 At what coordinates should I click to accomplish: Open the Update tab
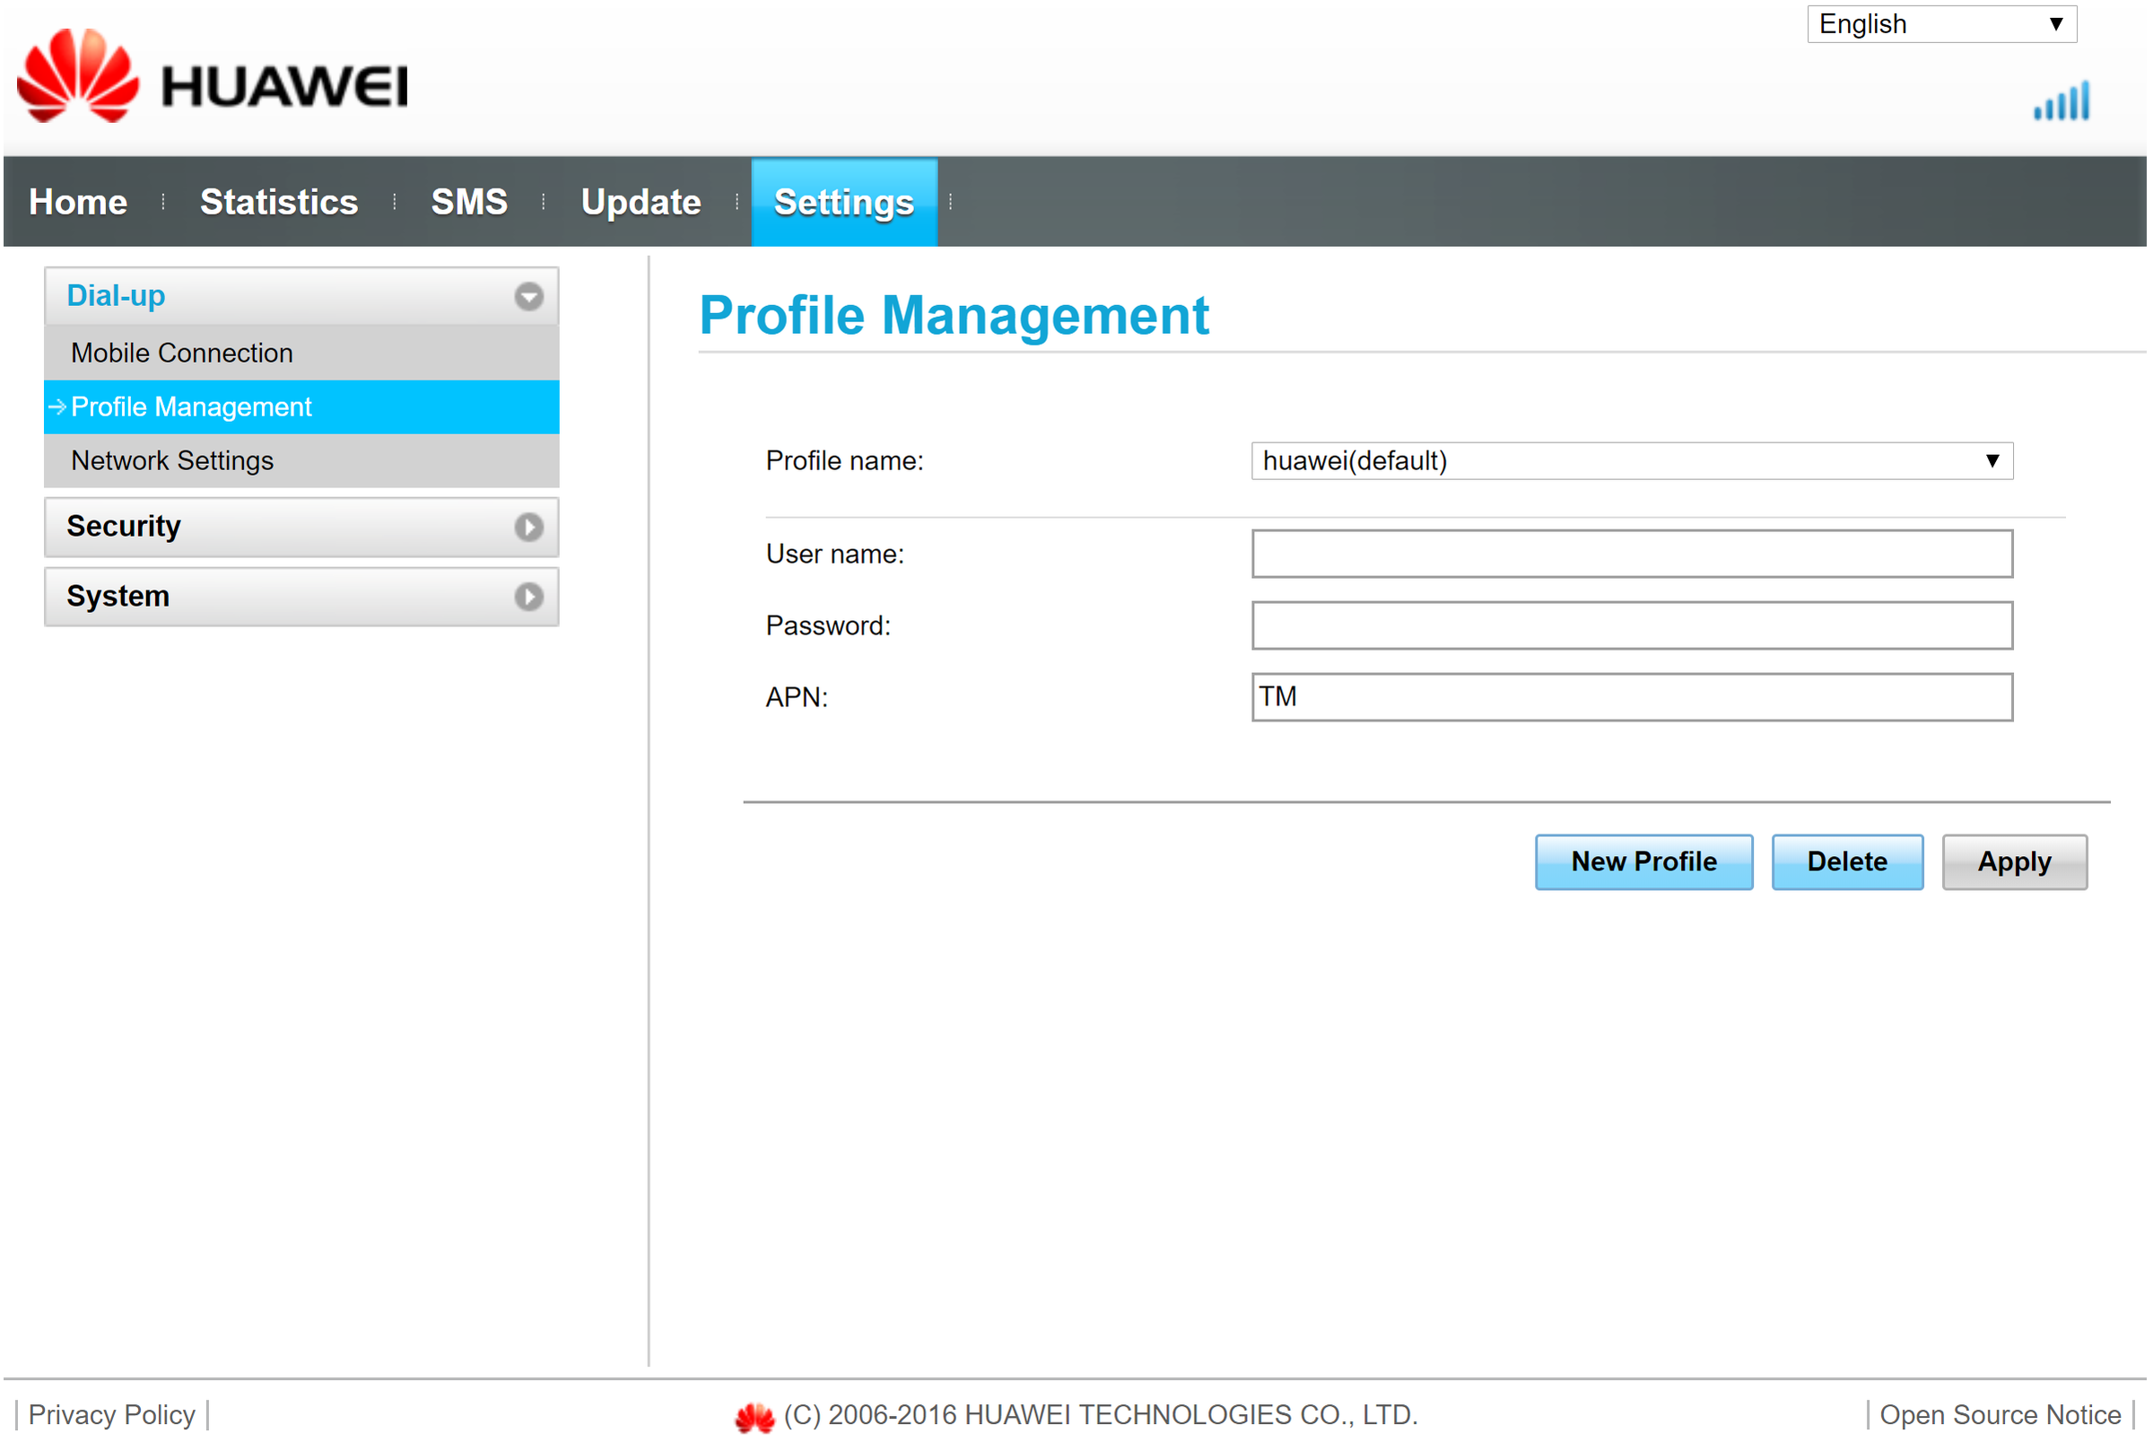pyautogui.click(x=641, y=202)
